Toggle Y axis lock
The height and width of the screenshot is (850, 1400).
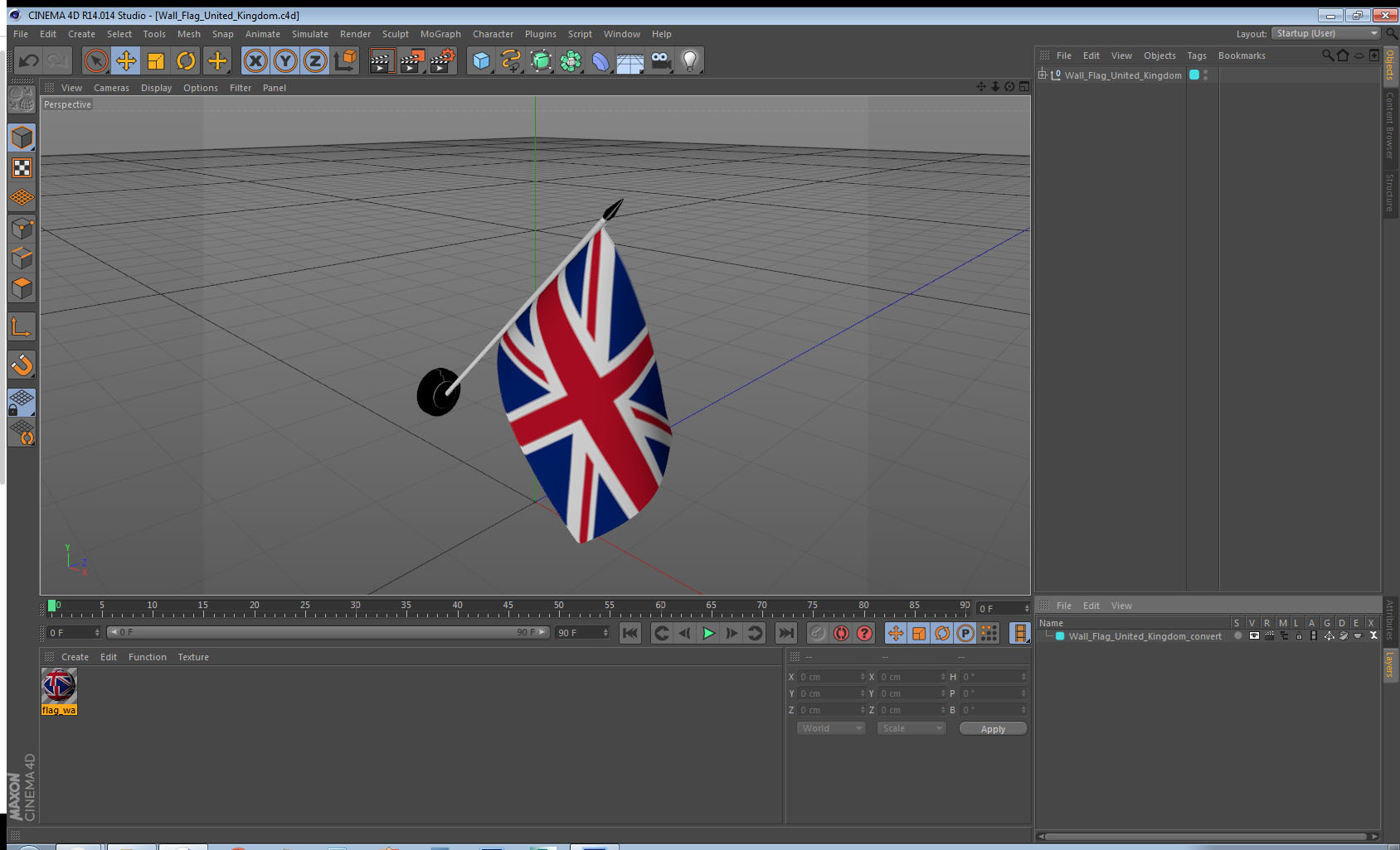click(x=285, y=60)
